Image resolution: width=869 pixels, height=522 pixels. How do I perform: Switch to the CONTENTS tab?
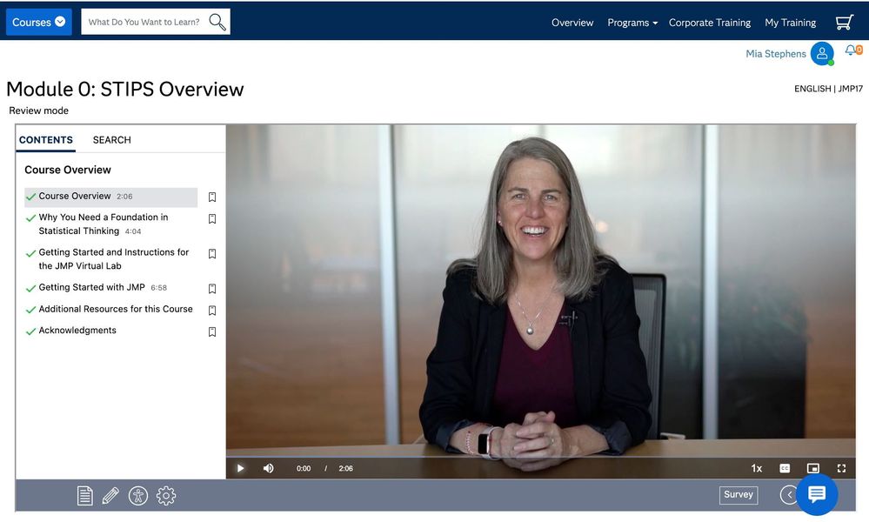coord(46,140)
